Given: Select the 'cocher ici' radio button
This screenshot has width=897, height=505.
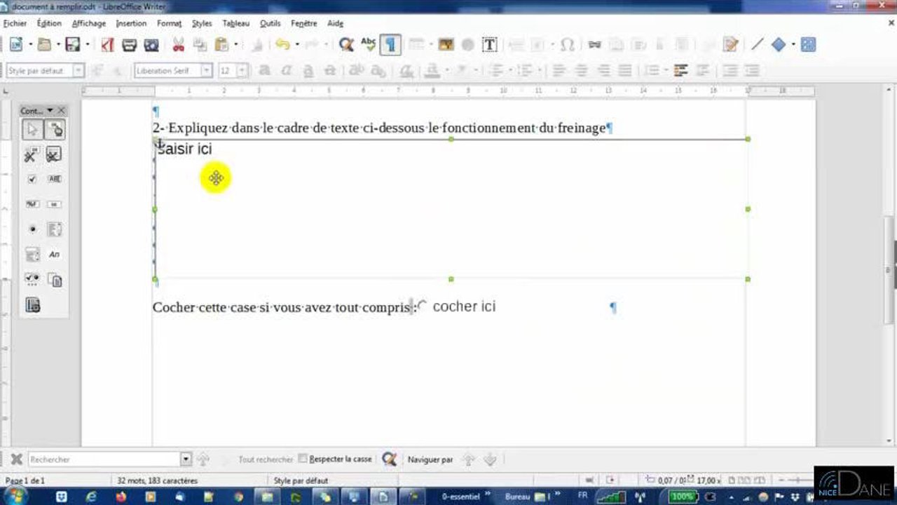Looking at the screenshot, I should (x=422, y=306).
